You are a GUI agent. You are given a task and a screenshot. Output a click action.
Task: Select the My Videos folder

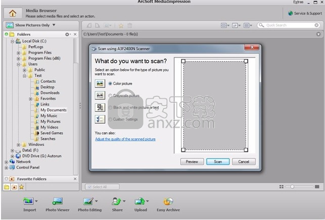coord(50,127)
